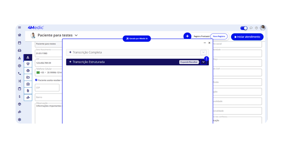Click the Novo Registro button
The height and width of the screenshot is (148, 283).
pyautogui.click(x=219, y=36)
